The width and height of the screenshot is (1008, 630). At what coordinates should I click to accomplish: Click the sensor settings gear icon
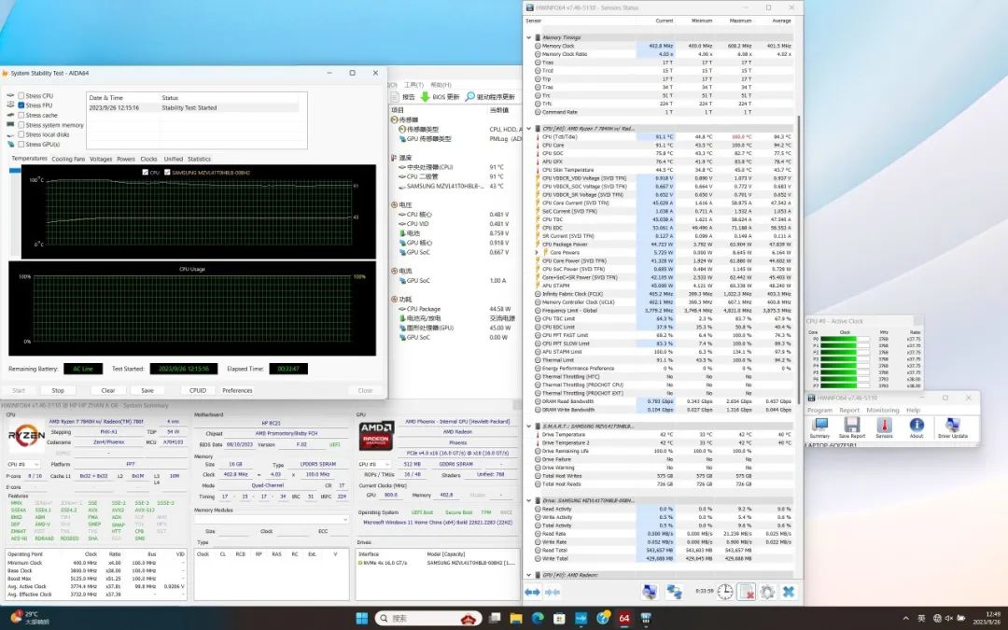767,592
